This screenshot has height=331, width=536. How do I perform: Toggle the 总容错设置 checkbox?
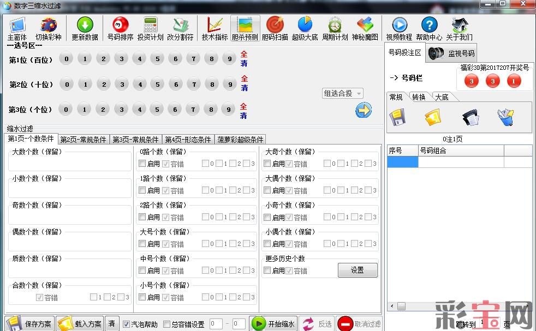pyautogui.click(x=167, y=324)
